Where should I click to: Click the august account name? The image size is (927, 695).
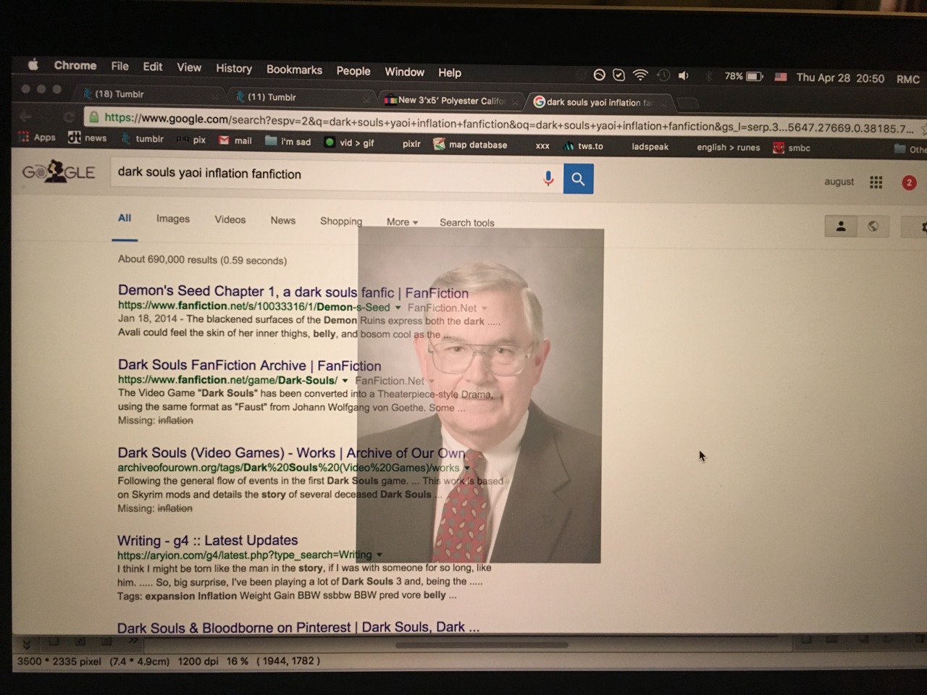coord(839,182)
